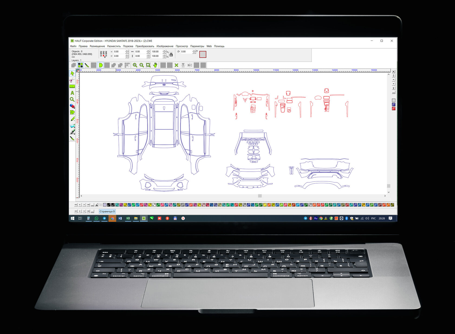This screenshot has width=455, height=334.
Task: Click the x coordinate spinner arrows
Action: click(127, 52)
